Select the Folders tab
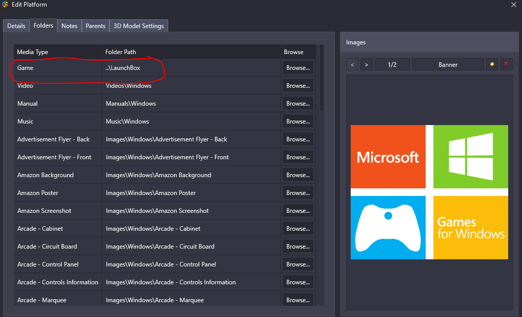 (43, 26)
